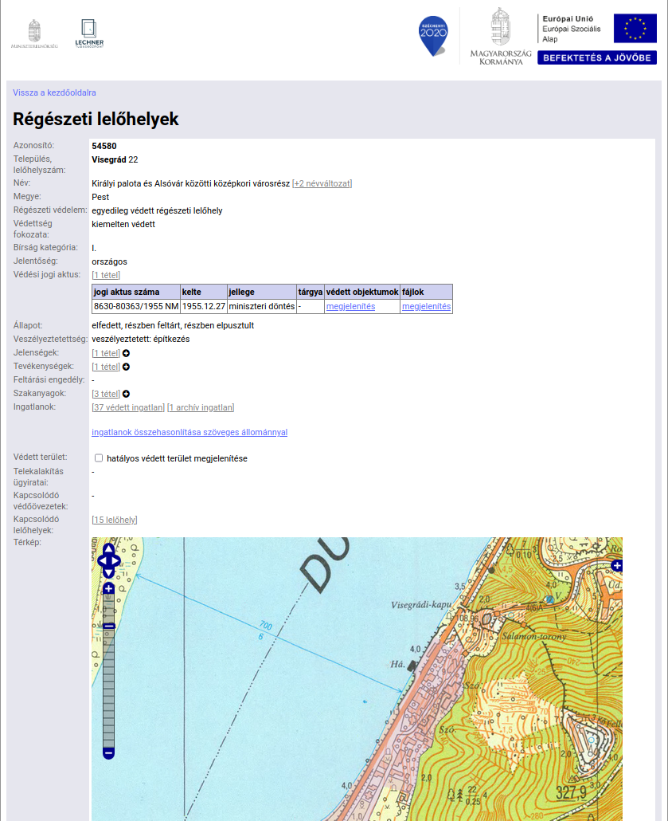The height and width of the screenshot is (821, 668).
Task: Open Szakanyagok 3 tétel link
Action: click(x=106, y=395)
